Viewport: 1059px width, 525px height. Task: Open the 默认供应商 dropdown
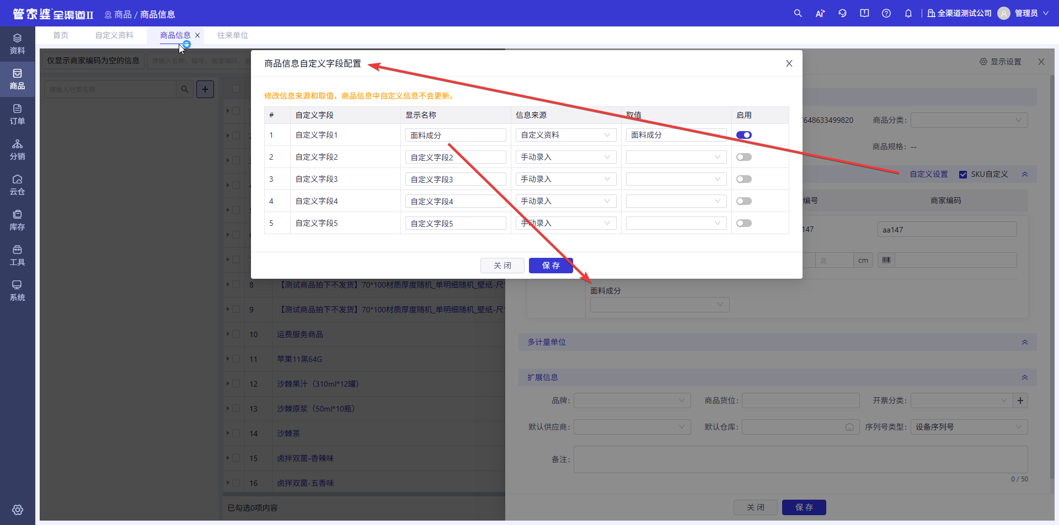(632, 427)
